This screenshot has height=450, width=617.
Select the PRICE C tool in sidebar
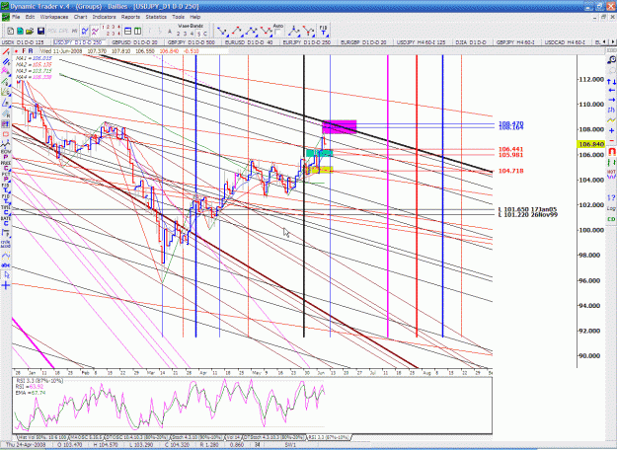click(x=6, y=165)
